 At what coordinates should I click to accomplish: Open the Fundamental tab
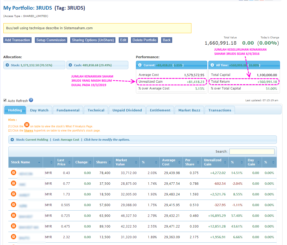[68, 110]
